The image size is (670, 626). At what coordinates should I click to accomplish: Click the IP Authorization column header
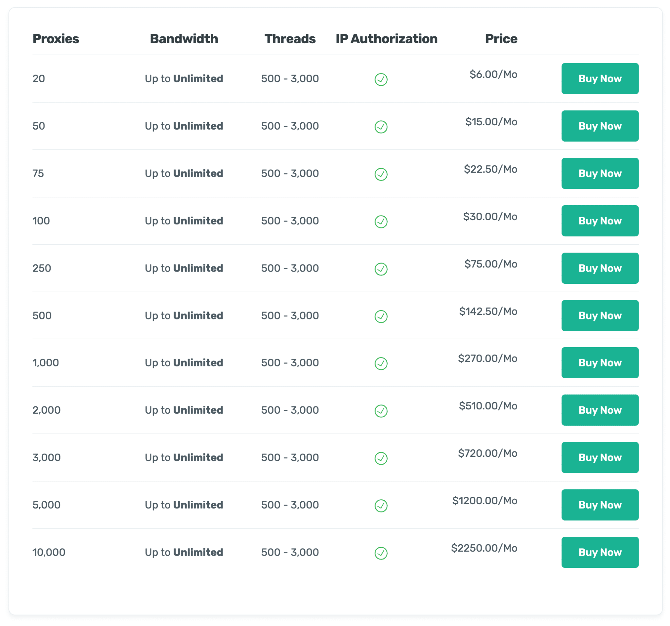[387, 39]
